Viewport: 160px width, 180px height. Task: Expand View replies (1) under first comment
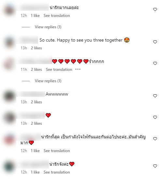click(x=48, y=27)
